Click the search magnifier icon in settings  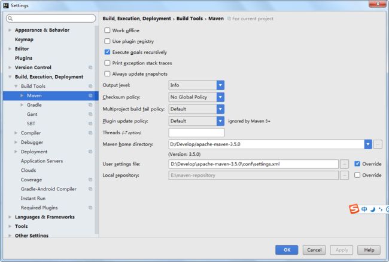click(10, 19)
